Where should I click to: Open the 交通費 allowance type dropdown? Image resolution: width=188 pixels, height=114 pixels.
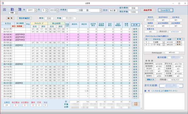click(x=164, y=42)
